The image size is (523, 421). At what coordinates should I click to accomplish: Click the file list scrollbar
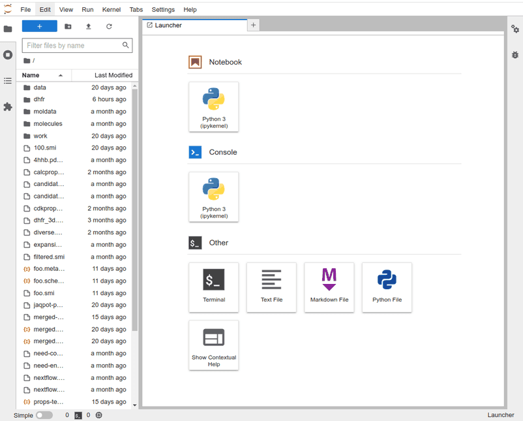[x=135, y=210]
